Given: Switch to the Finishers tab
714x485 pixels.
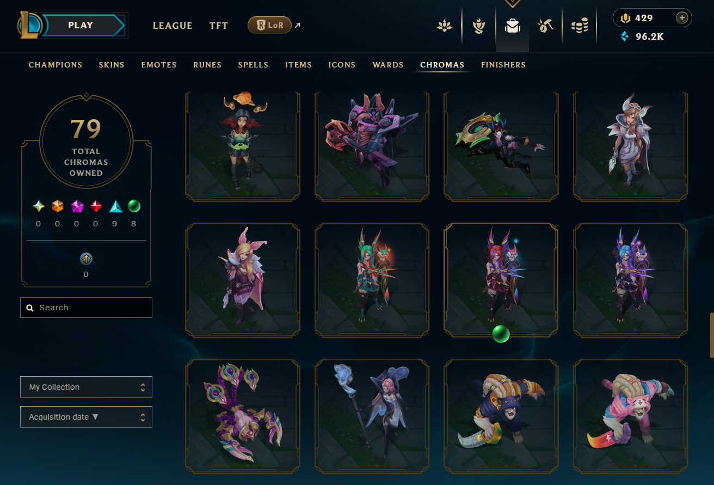Looking at the screenshot, I should point(503,65).
